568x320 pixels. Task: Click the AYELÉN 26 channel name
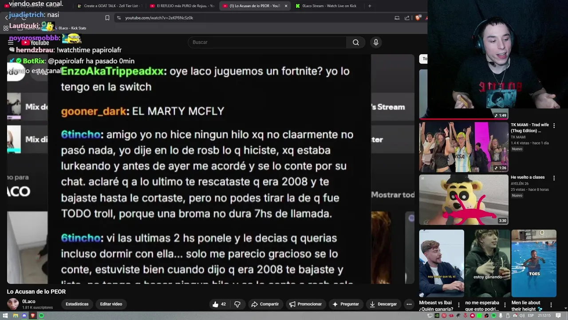click(520, 184)
